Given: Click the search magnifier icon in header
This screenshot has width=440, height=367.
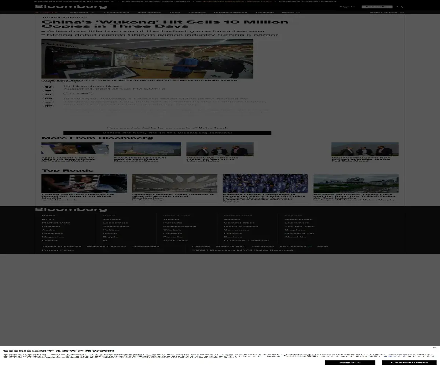Looking at the screenshot, I should (400, 7).
